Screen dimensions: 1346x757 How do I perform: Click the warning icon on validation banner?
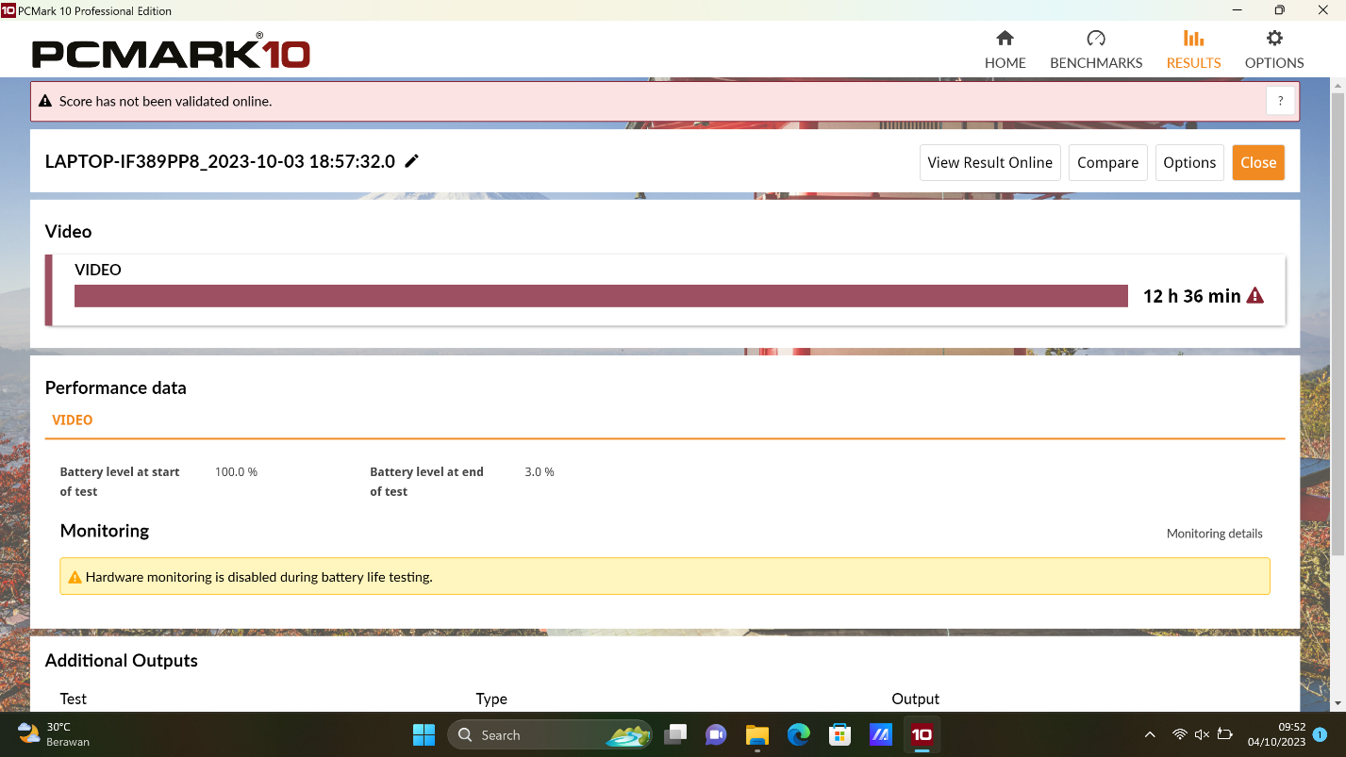point(45,101)
